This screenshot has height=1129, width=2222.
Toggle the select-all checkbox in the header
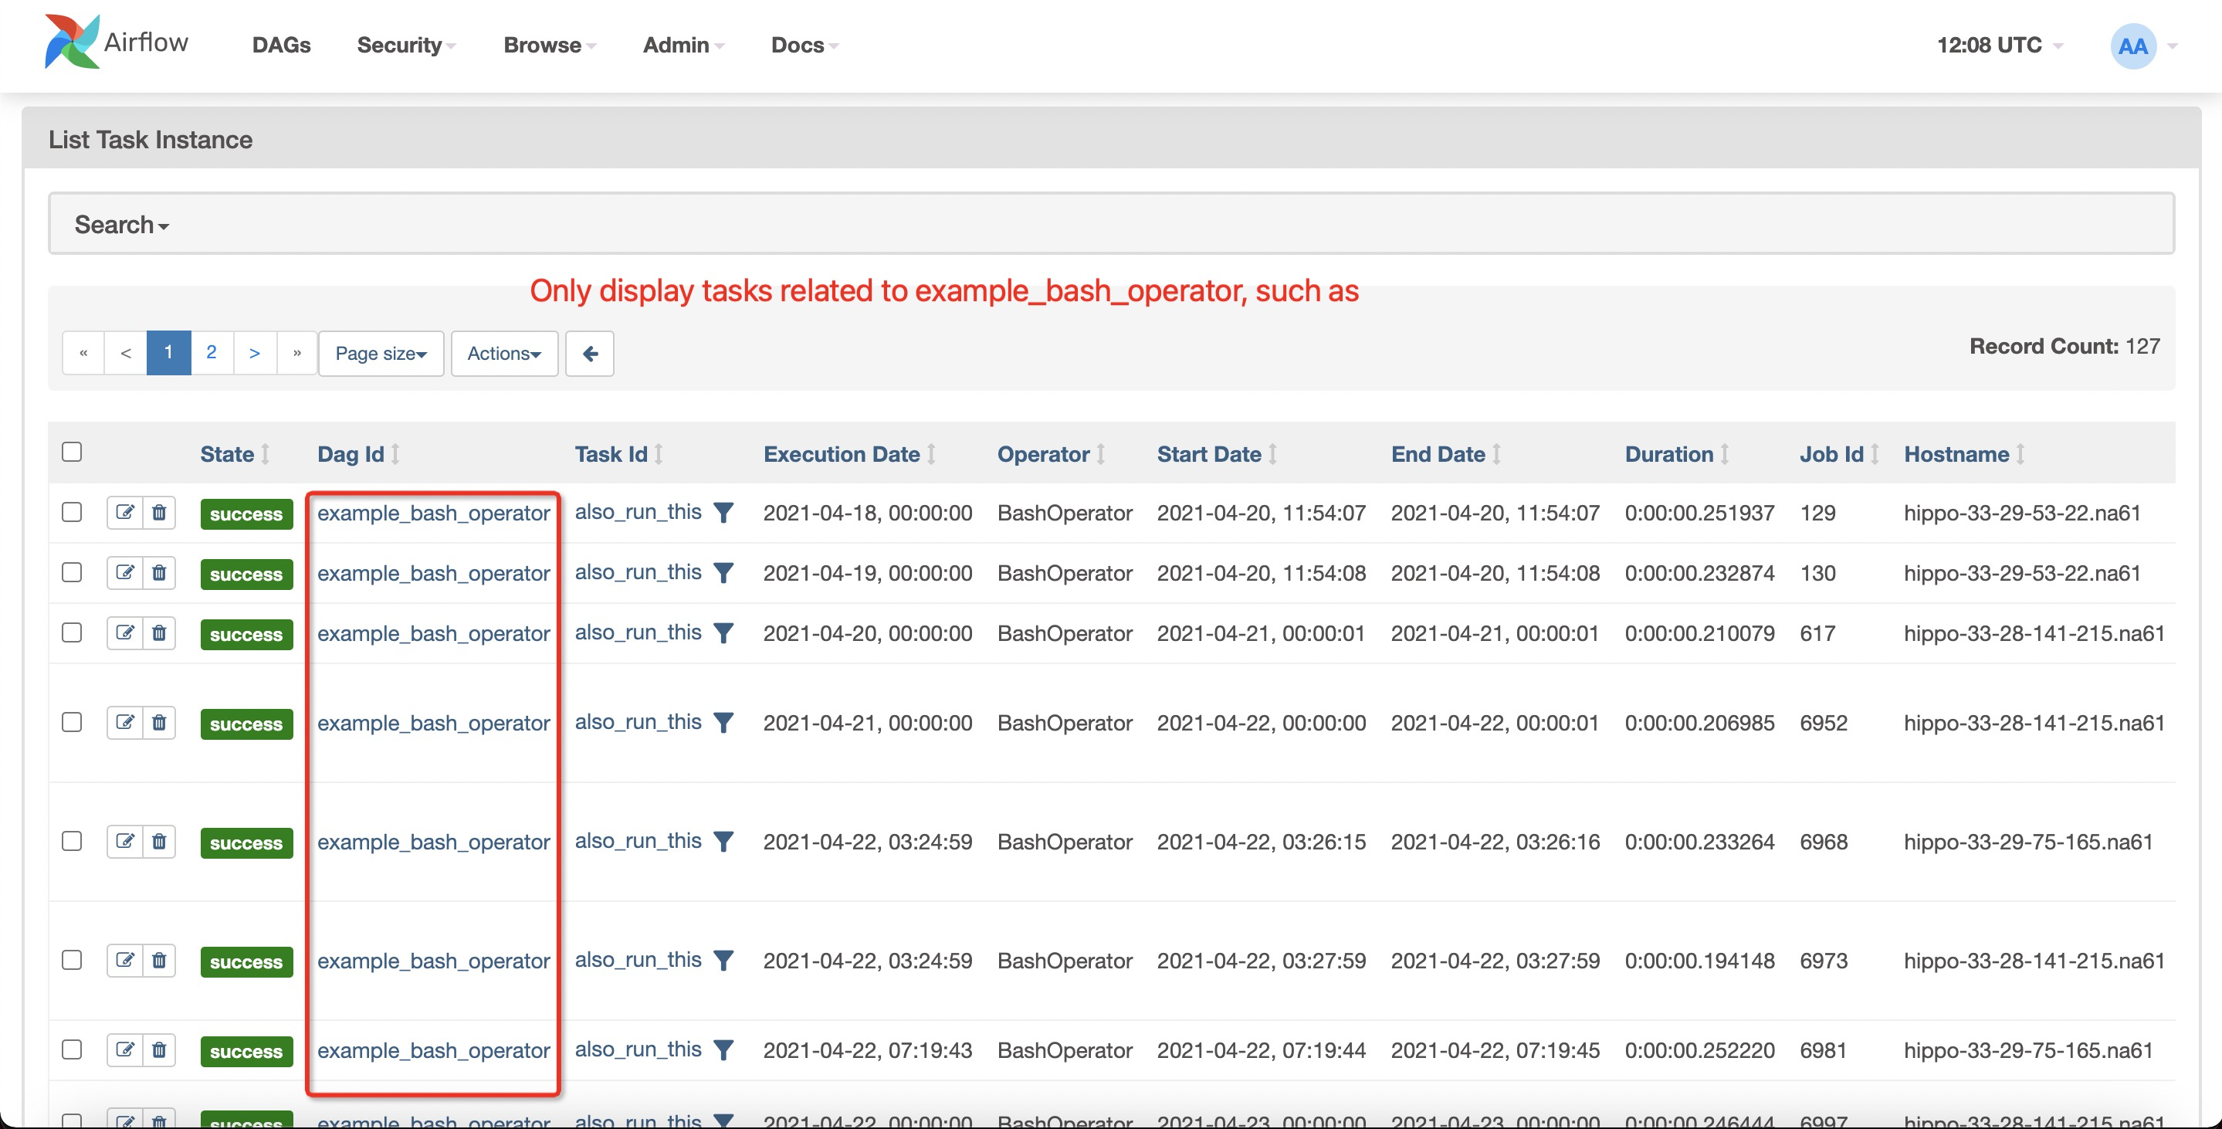coord(72,451)
